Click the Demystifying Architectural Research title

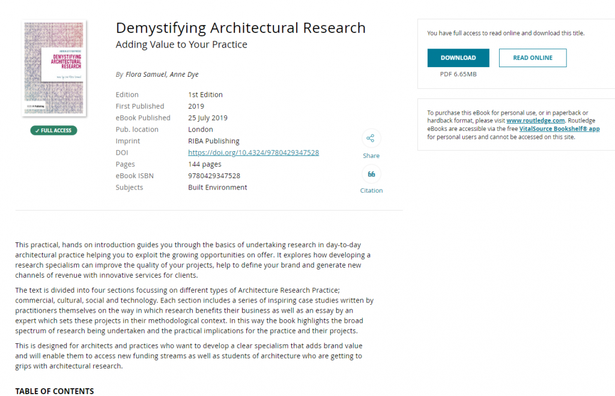coord(240,28)
